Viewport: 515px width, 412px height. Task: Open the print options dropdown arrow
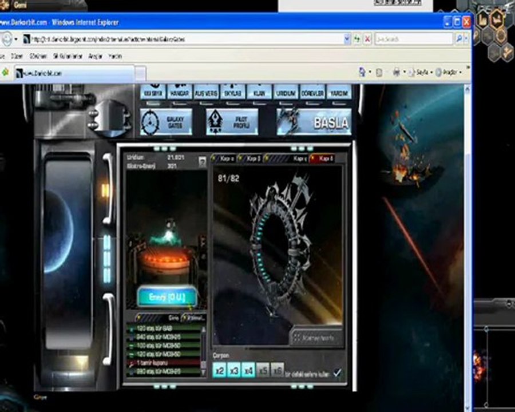pyautogui.click(x=404, y=72)
